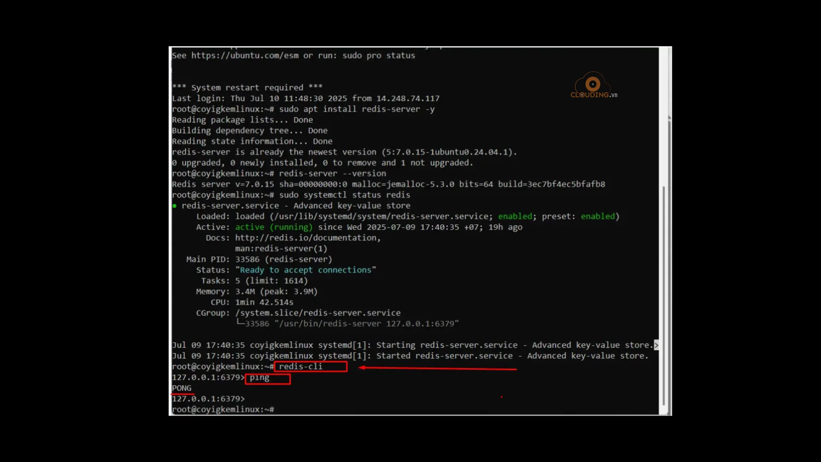821x462 pixels.
Task: Click the 'redis-cli' command text
Action: [x=300, y=366]
